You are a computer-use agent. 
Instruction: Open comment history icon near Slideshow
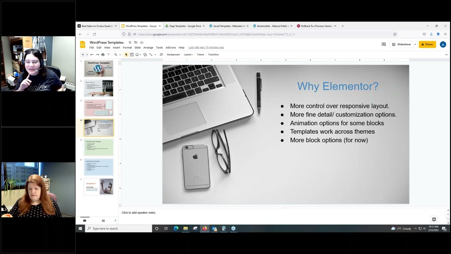(x=384, y=44)
